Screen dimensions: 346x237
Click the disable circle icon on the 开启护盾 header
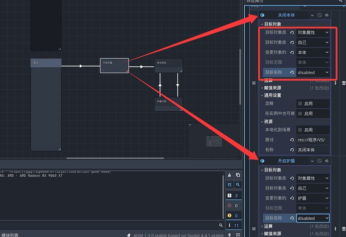click(x=319, y=161)
